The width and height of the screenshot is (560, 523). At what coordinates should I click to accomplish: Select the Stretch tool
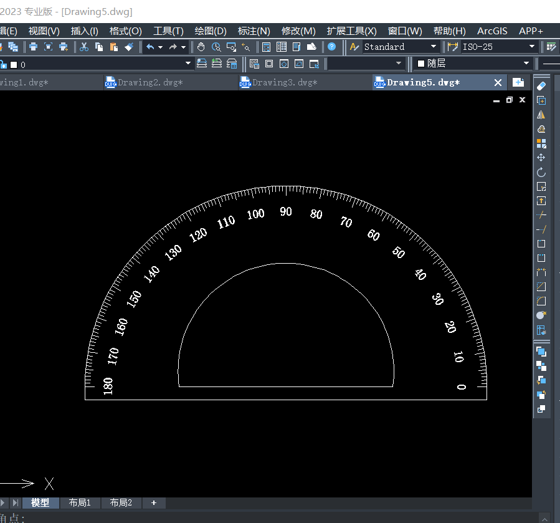tap(541, 201)
